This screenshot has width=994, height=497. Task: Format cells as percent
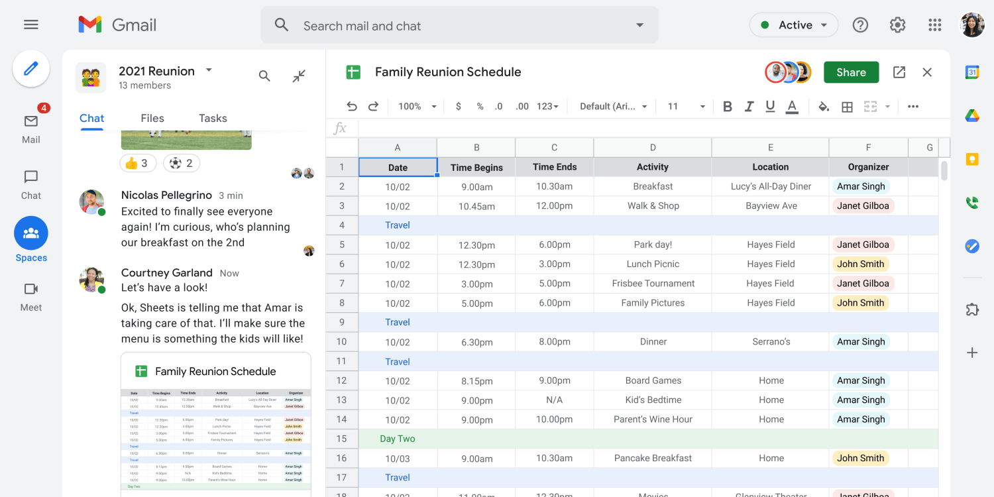(480, 107)
